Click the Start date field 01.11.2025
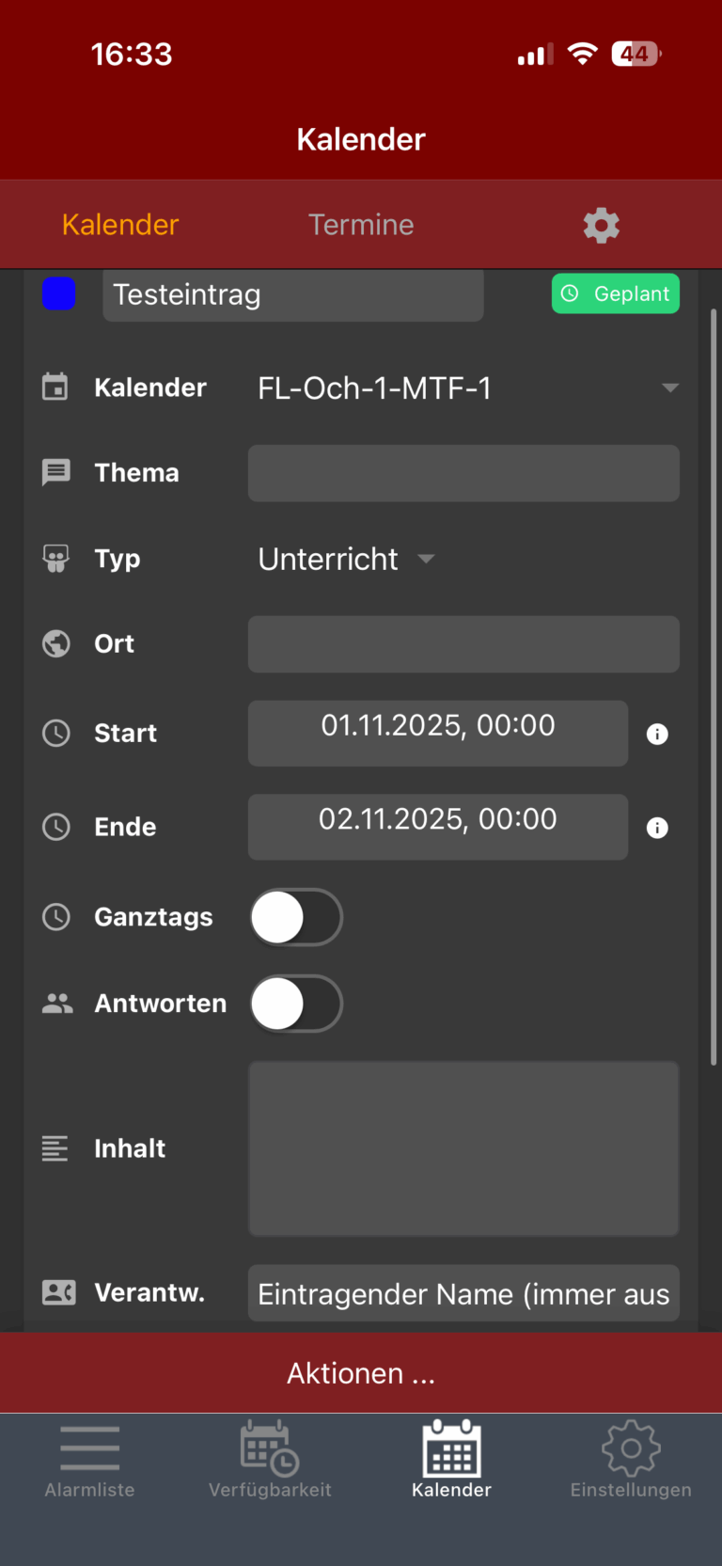This screenshot has width=722, height=1566. [x=437, y=734]
